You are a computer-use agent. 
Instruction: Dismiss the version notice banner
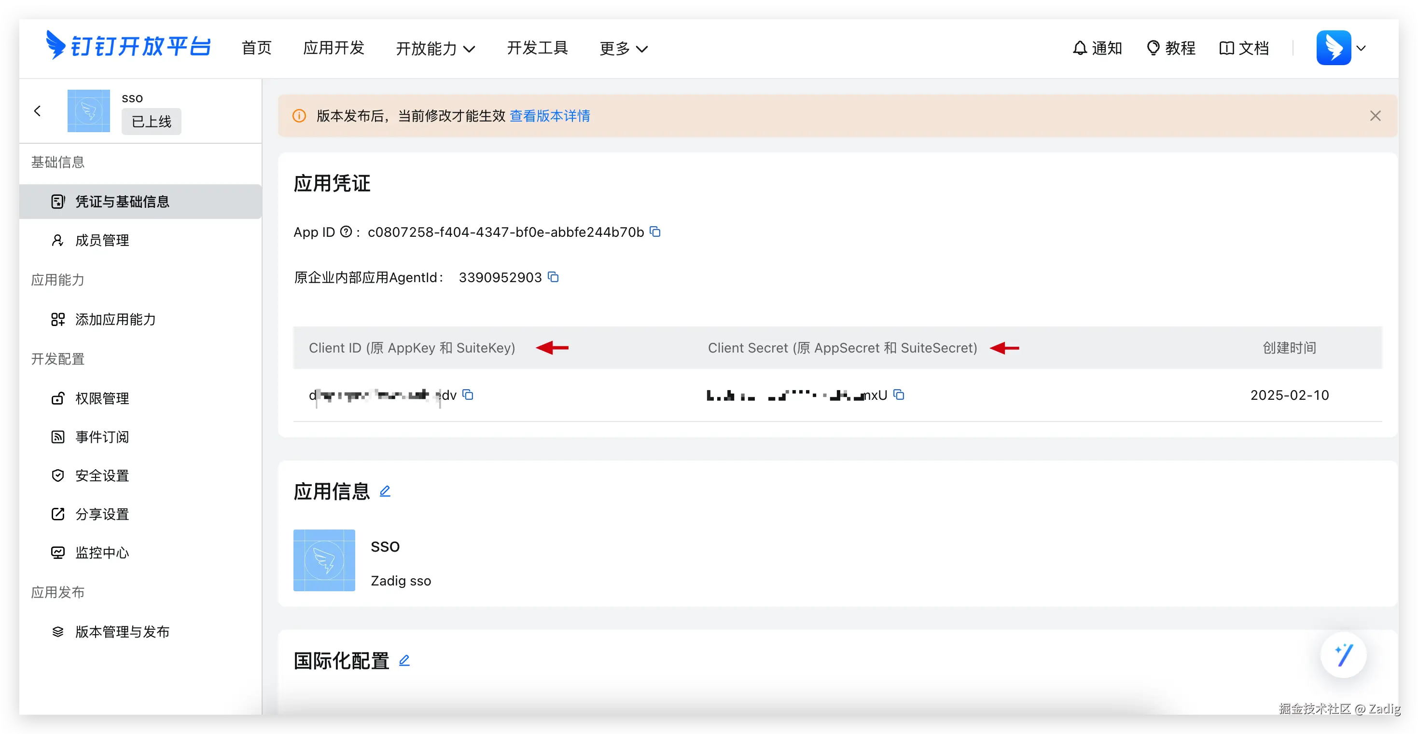pyautogui.click(x=1375, y=116)
